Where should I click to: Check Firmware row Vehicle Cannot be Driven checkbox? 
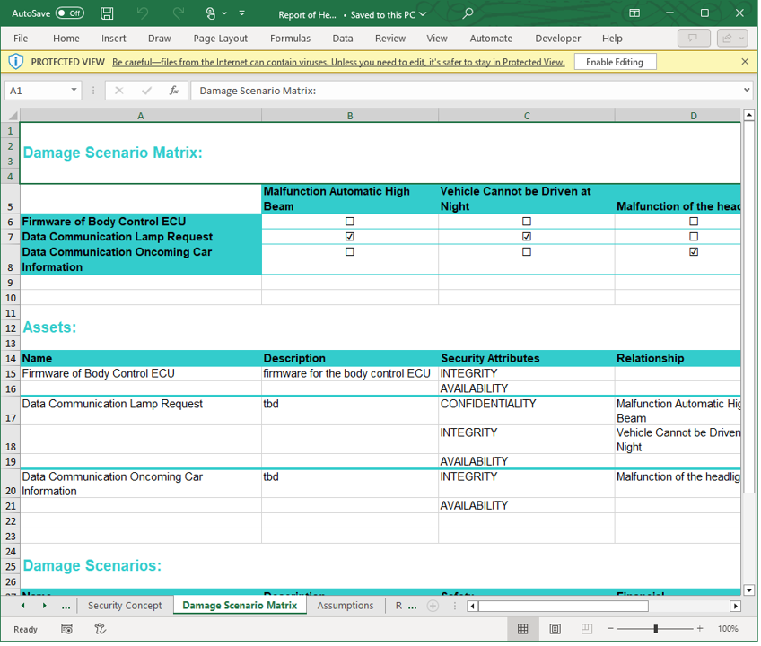pos(527,222)
